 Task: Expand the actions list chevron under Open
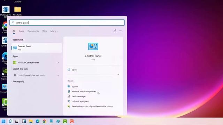(118, 74)
